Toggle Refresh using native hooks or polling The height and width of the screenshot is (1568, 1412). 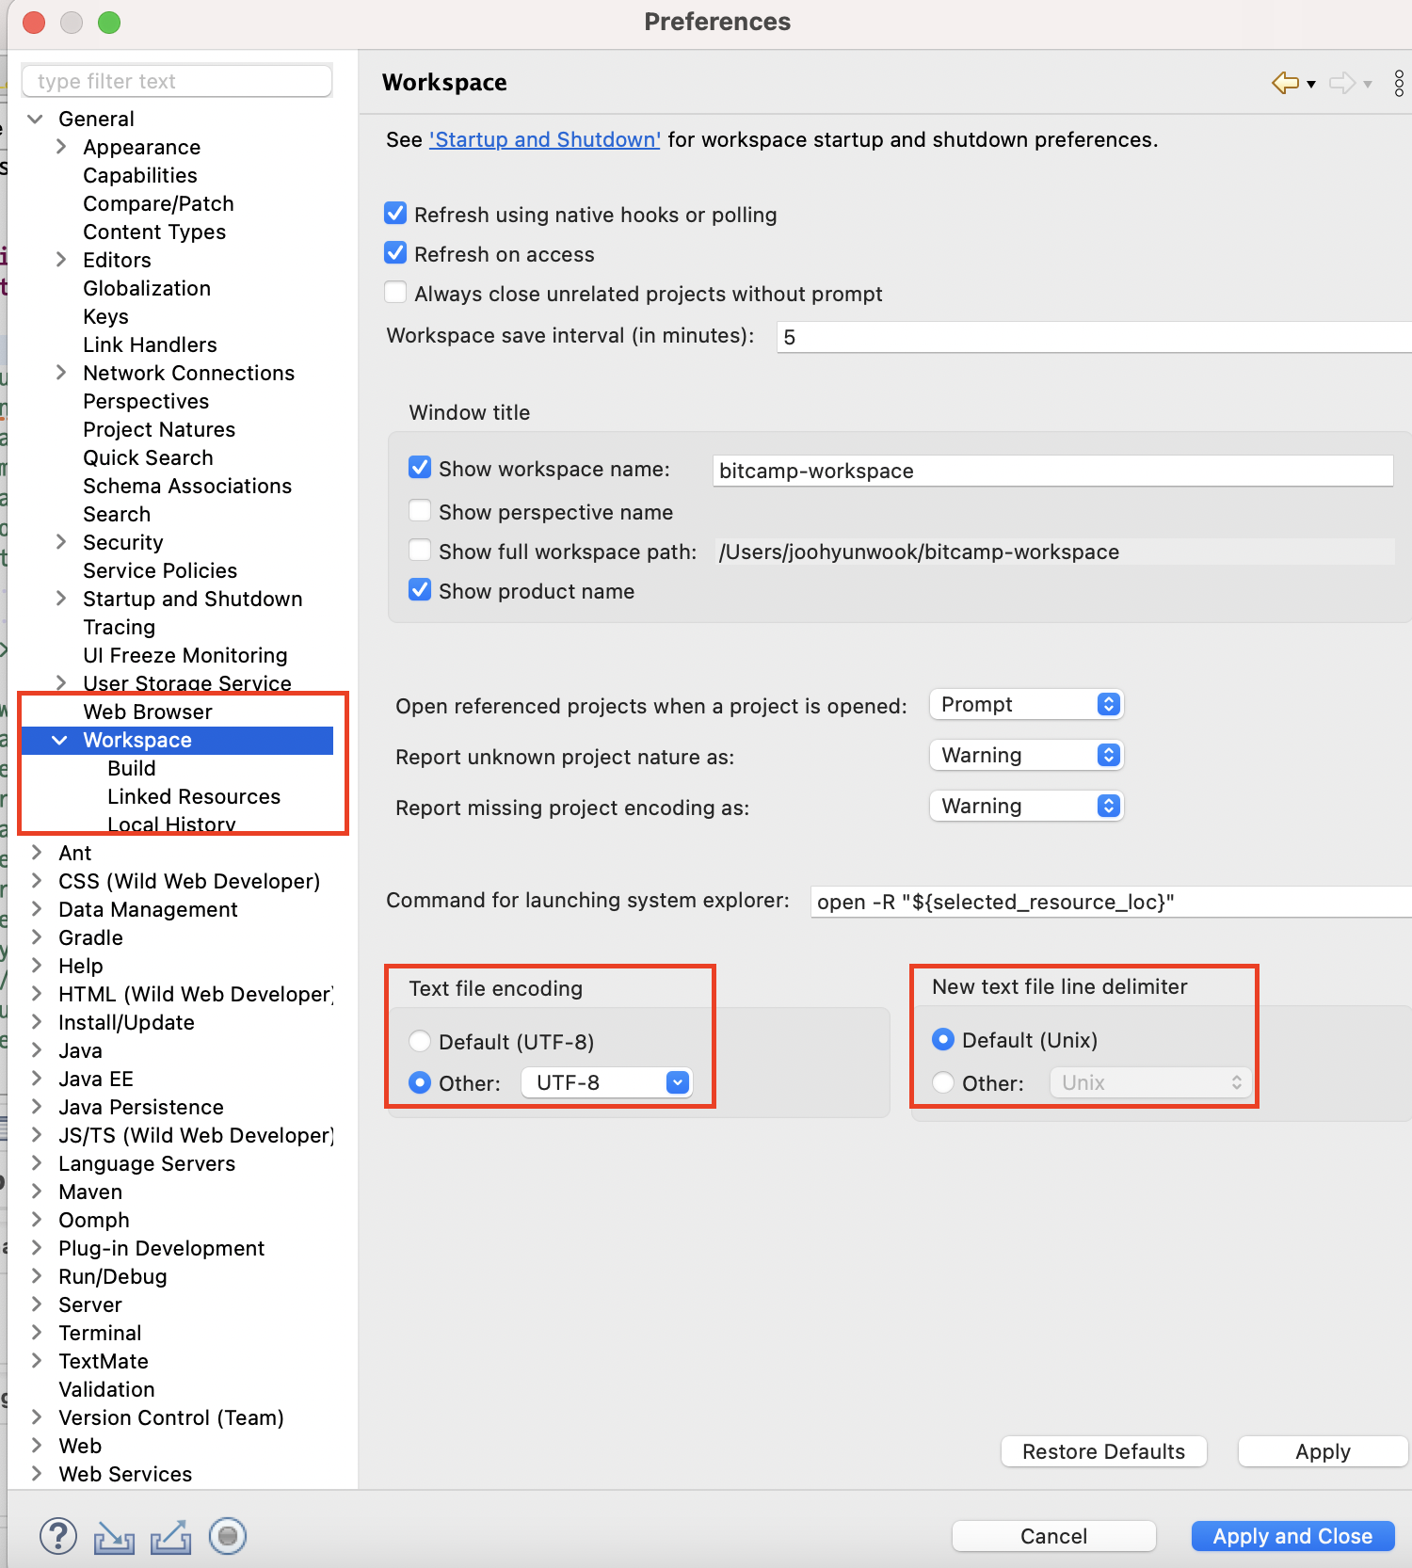click(395, 214)
